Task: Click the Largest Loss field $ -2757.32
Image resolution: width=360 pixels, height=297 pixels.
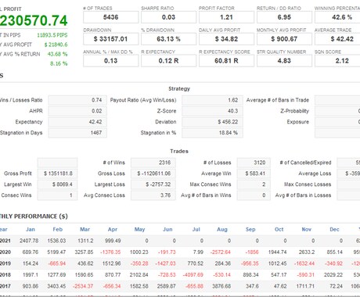Action: pos(153,184)
